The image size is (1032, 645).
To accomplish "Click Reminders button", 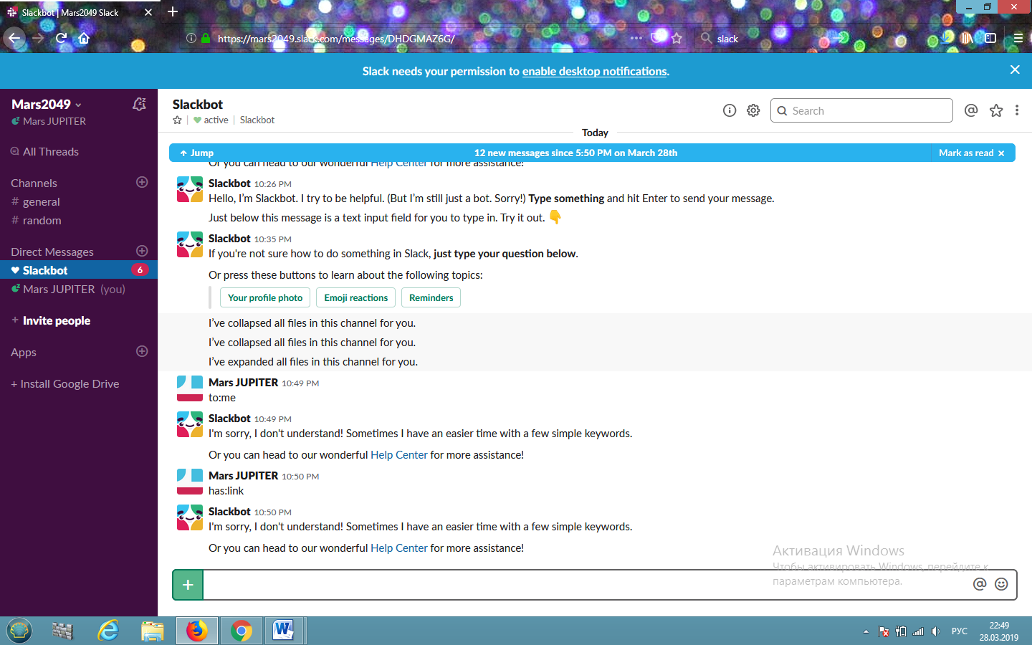I will tap(431, 297).
